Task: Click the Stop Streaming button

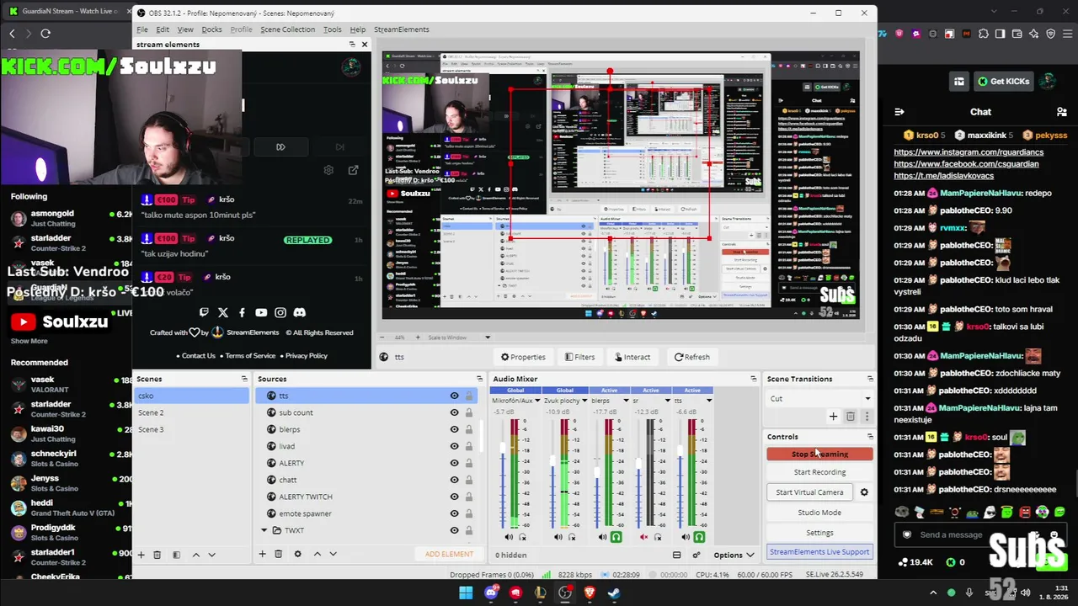Action: pos(819,454)
